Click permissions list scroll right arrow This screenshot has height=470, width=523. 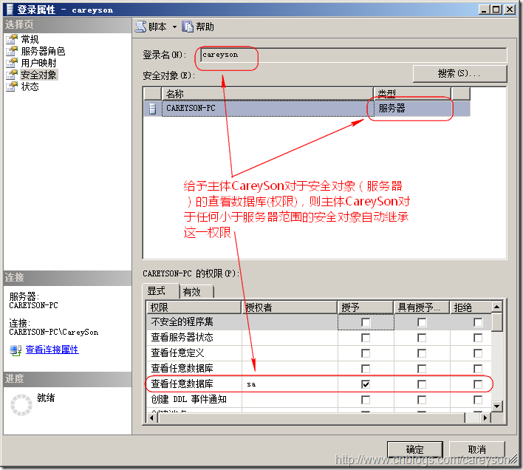click(x=485, y=418)
